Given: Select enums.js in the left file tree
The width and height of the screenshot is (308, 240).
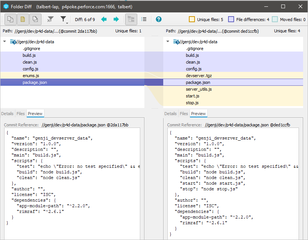Looking at the screenshot, I should (x=31, y=76).
